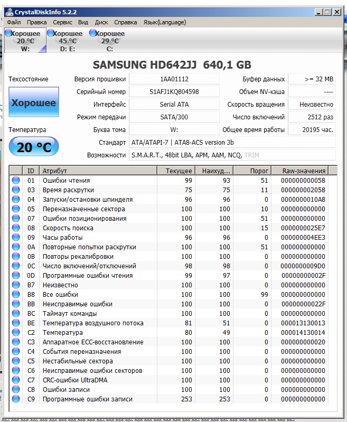The height and width of the screenshot is (422, 347).
Task: Click raw value 000014130014 in Температура row
Action: point(303,333)
